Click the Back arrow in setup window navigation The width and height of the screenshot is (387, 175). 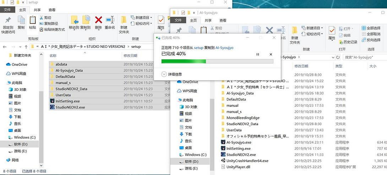pyautogui.click(x=5, y=47)
